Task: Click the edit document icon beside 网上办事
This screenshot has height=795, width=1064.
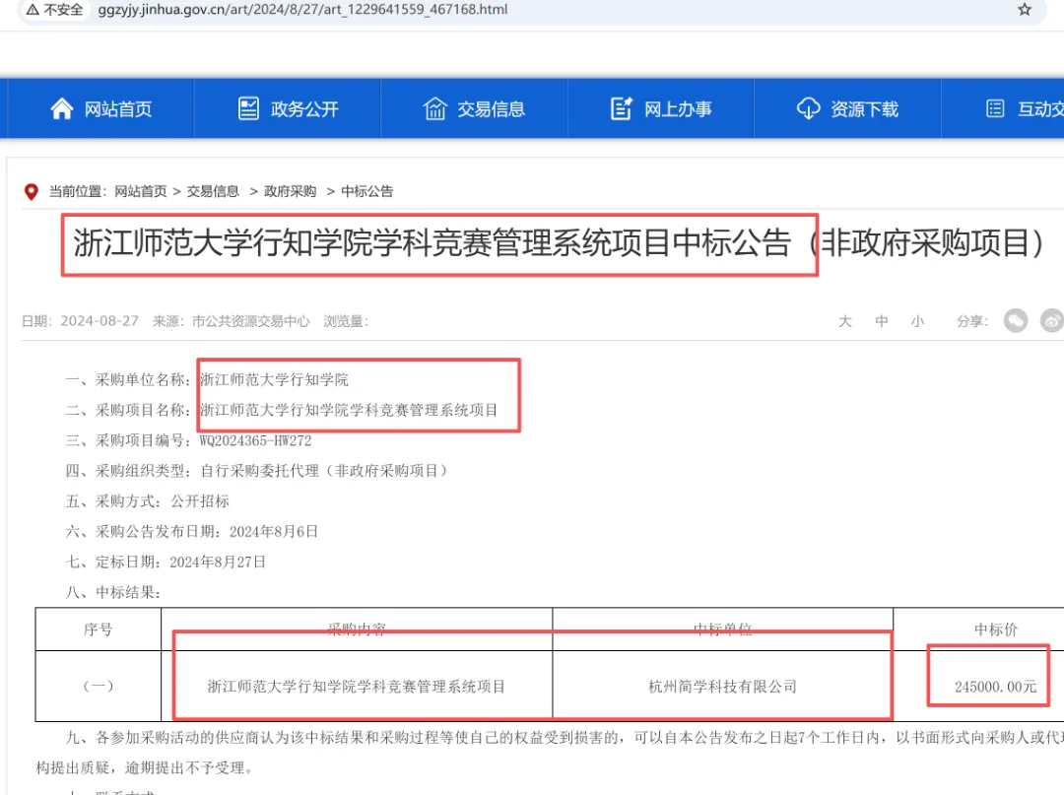Action: pos(622,108)
